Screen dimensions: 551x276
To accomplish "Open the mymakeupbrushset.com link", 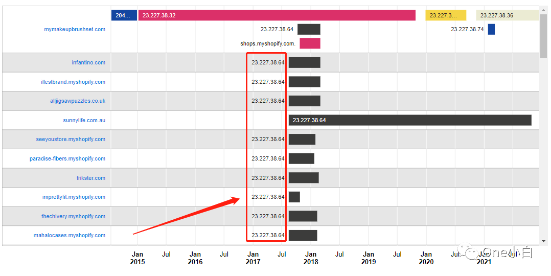I will click(x=75, y=29).
